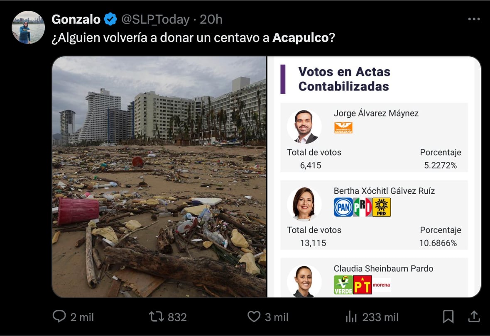Like the tweet with heart icon
The width and height of the screenshot is (490, 336).
[x=254, y=317]
